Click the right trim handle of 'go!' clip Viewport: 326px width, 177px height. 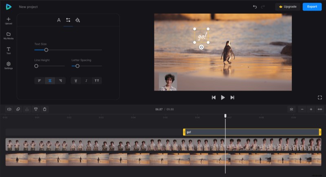pyautogui.click(x=320, y=132)
